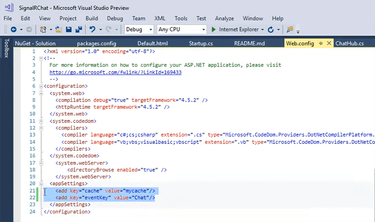Switch to the Startup.cs tab

(x=201, y=44)
